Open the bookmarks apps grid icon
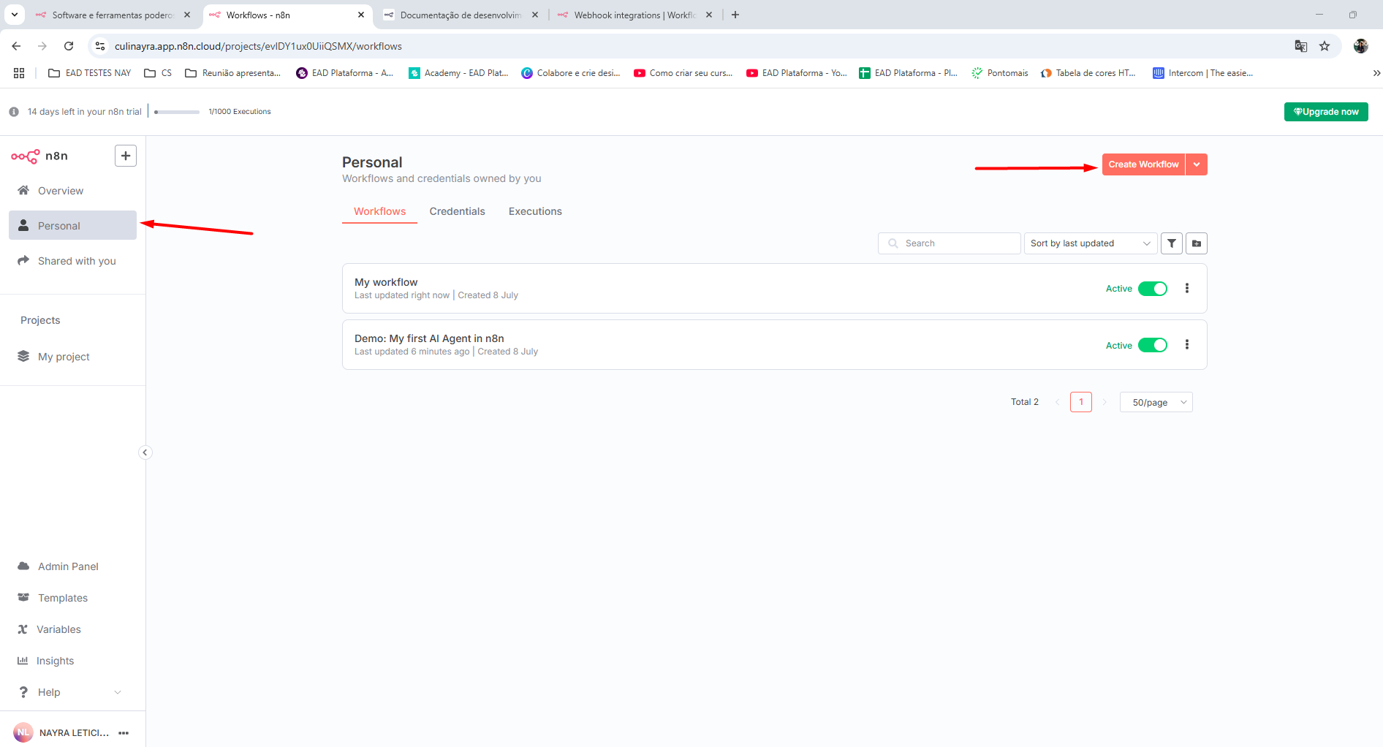Image resolution: width=1383 pixels, height=747 pixels. (x=19, y=73)
